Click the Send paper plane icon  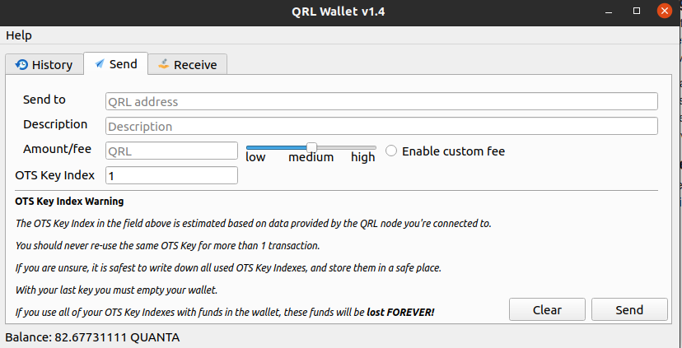point(100,64)
